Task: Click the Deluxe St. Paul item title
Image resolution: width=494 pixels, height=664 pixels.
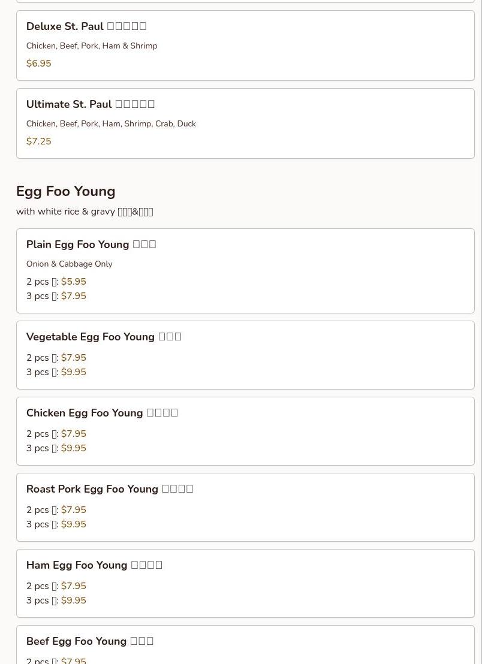Action: [86, 26]
